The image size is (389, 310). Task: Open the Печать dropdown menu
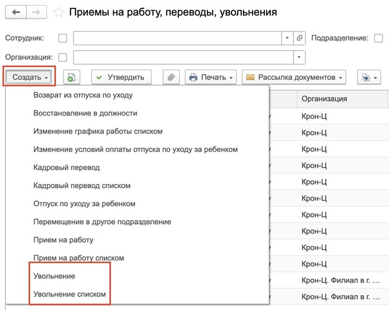pyautogui.click(x=211, y=77)
